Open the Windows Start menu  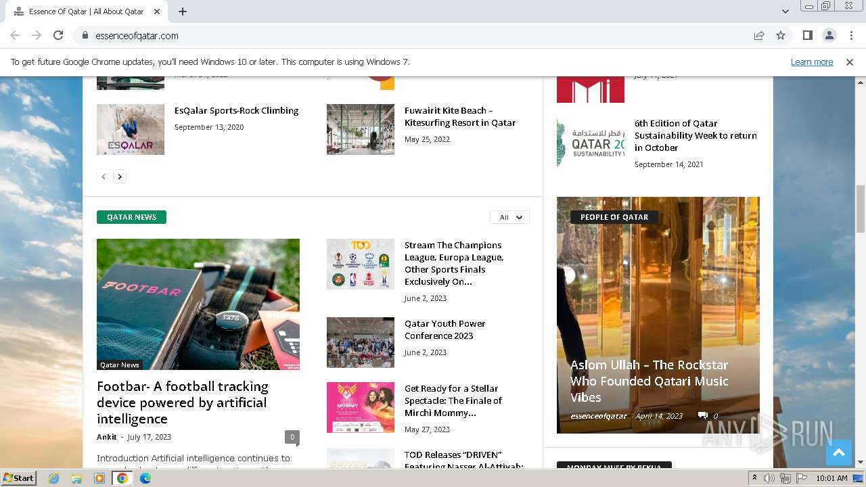19,478
